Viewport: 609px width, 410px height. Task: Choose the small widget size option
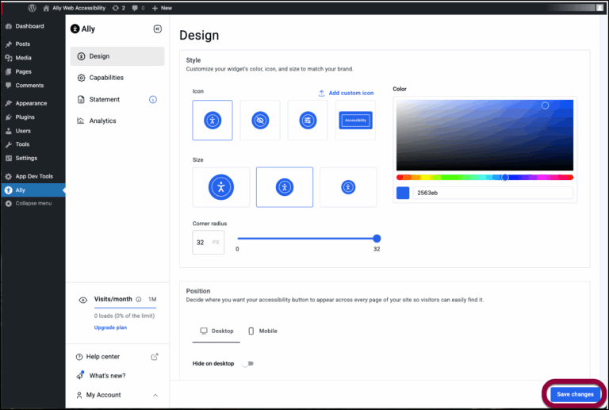(347, 187)
